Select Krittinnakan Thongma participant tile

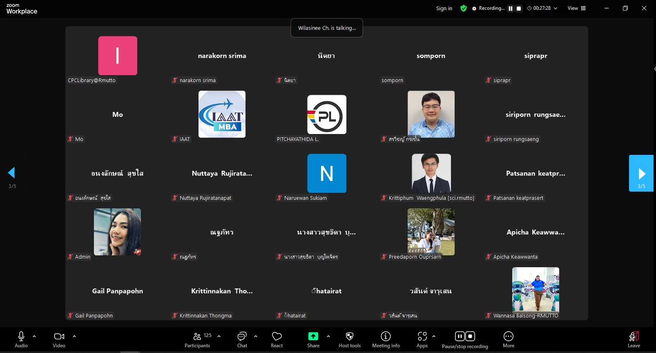pyautogui.click(x=222, y=291)
